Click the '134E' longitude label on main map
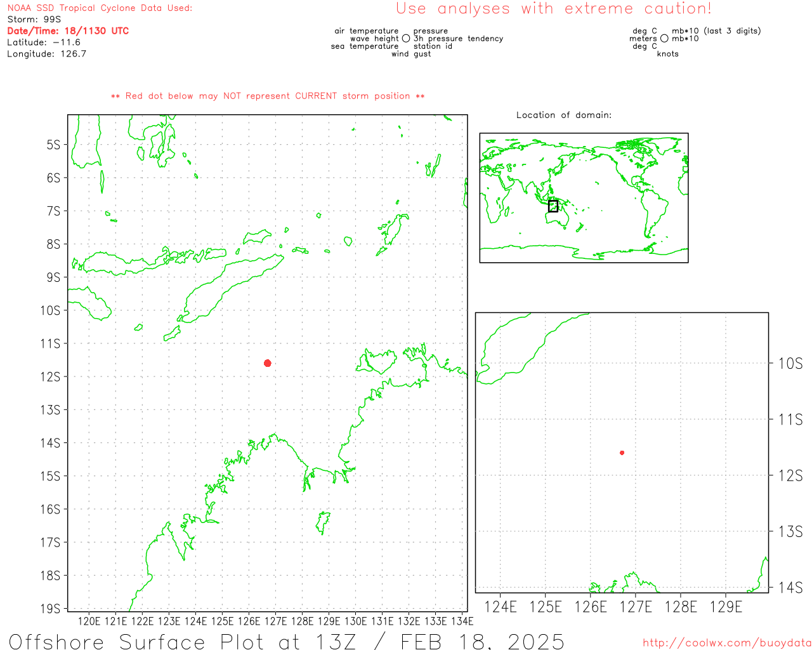This screenshot has width=812, height=650. click(x=462, y=621)
